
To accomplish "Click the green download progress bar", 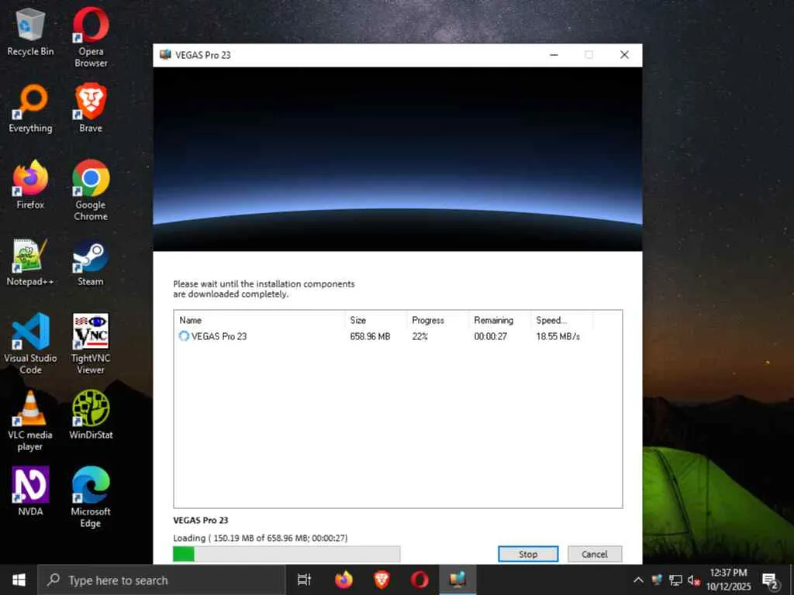I will pos(287,554).
